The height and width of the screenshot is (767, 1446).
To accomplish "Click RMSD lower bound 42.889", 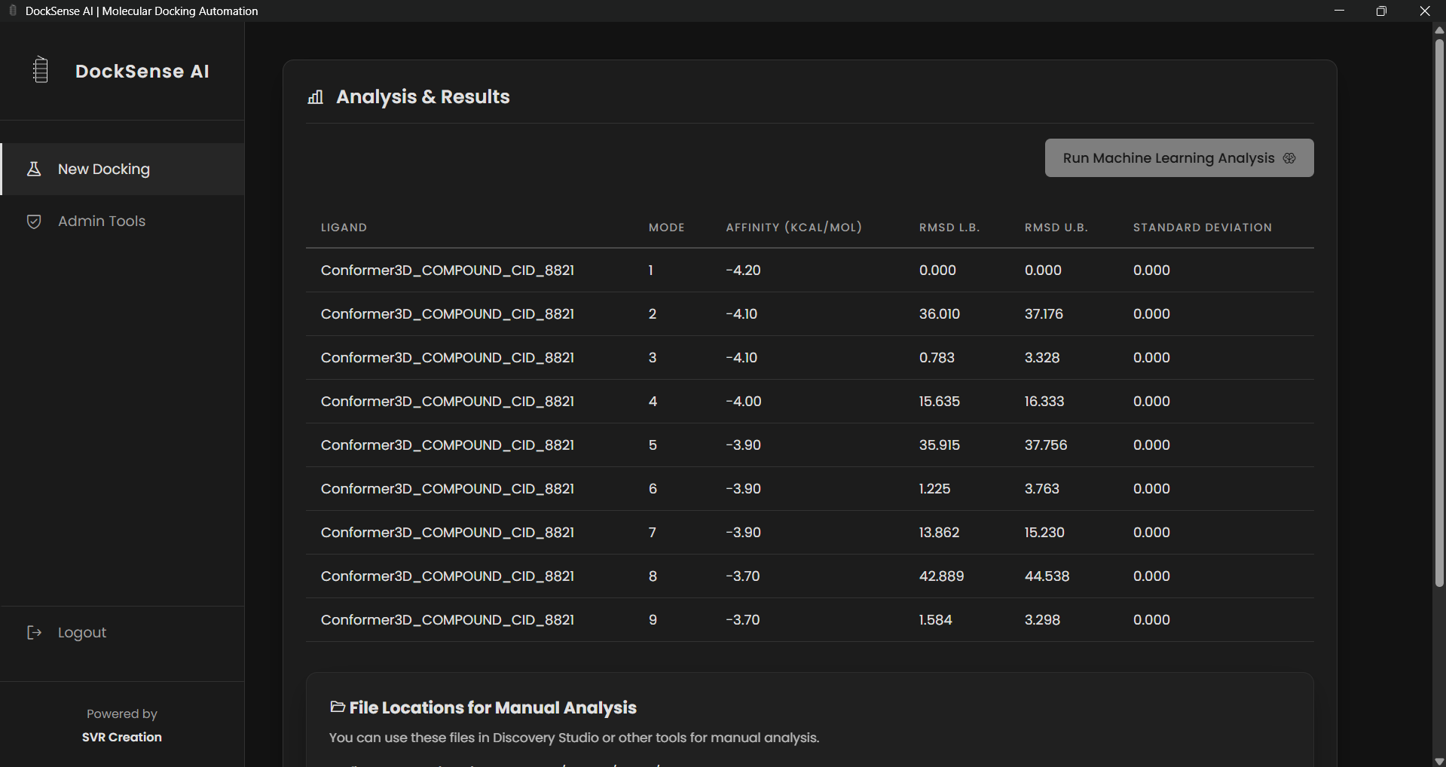I will (x=941, y=576).
